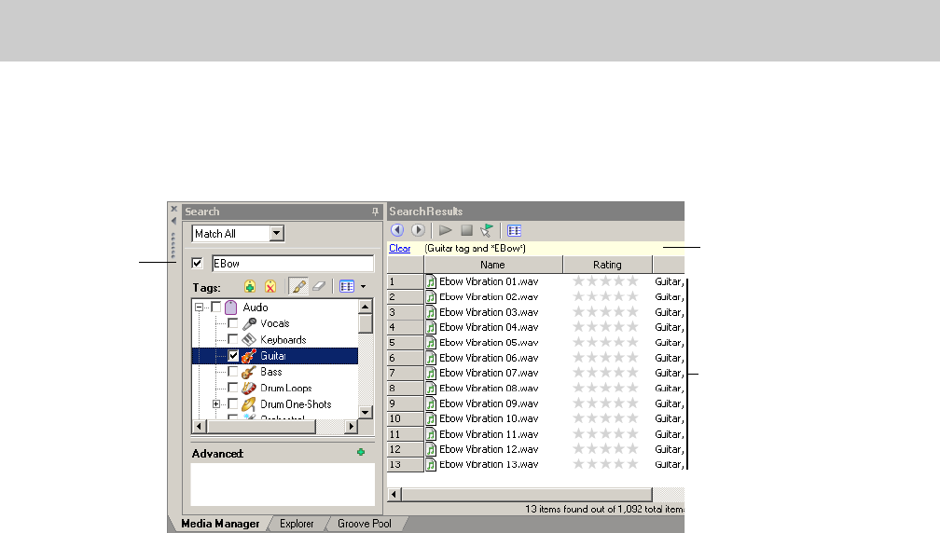The height and width of the screenshot is (533, 940).
Task: Click the file icon of Ebow Vibration 01.wav
Action: (431, 281)
